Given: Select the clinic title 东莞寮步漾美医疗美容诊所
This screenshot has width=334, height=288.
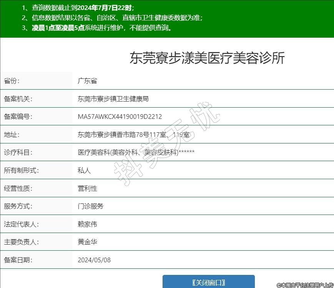Looking at the screenshot, I should 207,58.
